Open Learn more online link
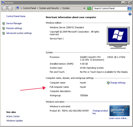Image resolution: width=133 pixels, height=127 pixels. 119,118
